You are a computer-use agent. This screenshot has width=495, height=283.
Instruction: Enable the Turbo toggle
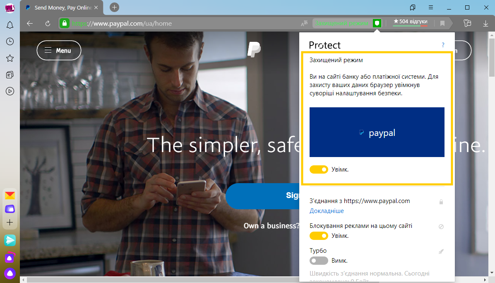pos(319,261)
